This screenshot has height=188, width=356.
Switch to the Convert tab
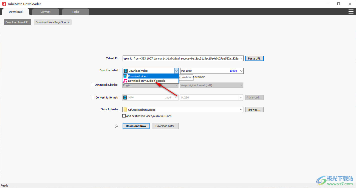[x=45, y=12]
